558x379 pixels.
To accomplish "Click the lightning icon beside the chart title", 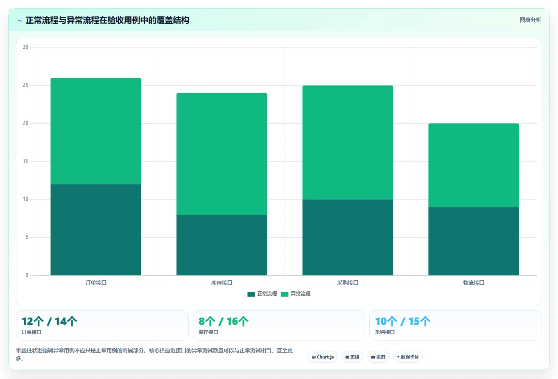I will [x=19, y=20].
